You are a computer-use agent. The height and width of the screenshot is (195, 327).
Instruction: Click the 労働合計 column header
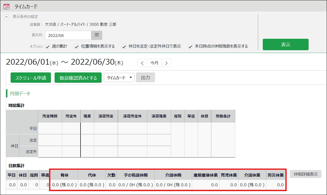[223, 116]
